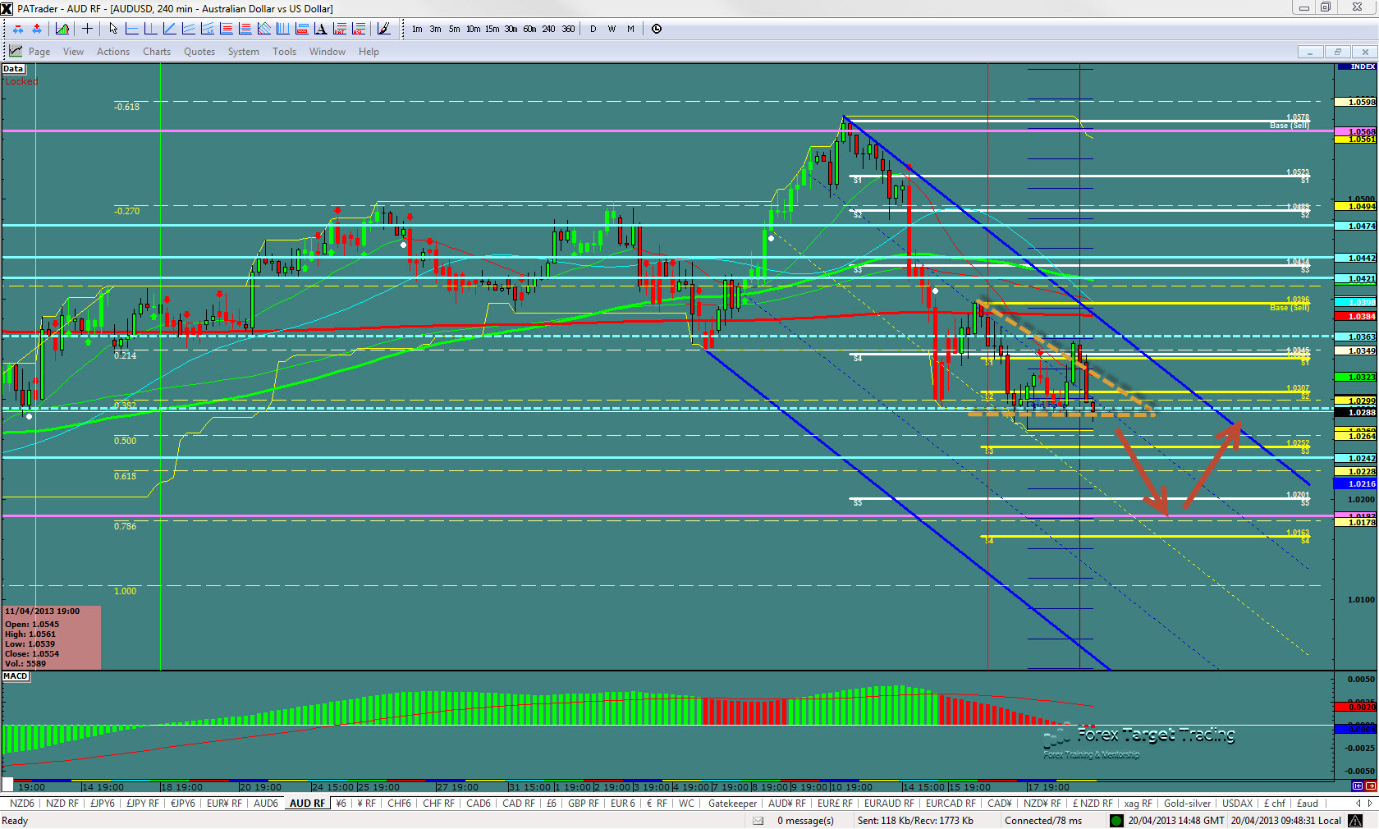Click the clock icon in timeframe toolbar
Viewport: 1379px width, 829px height.
657,29
